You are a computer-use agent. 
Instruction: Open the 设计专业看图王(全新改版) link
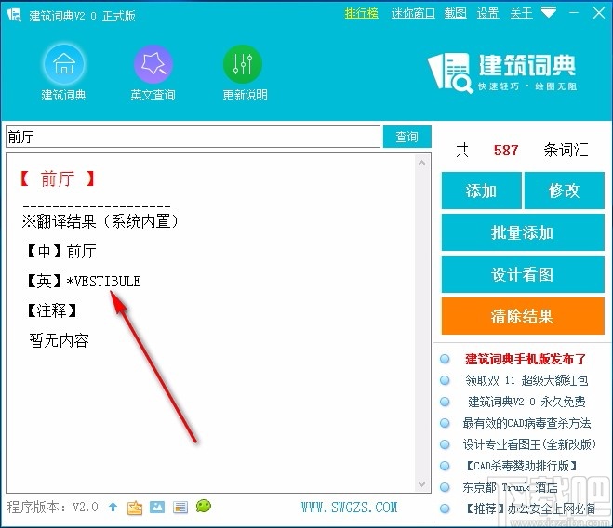[x=529, y=444]
